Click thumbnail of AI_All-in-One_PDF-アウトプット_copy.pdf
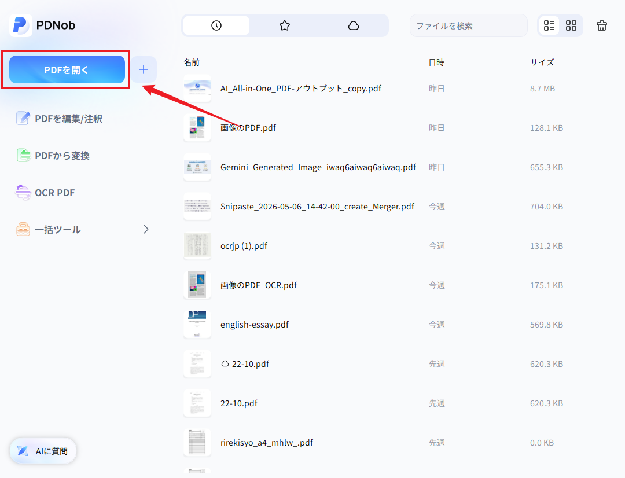This screenshot has height=478, width=625. (197, 89)
